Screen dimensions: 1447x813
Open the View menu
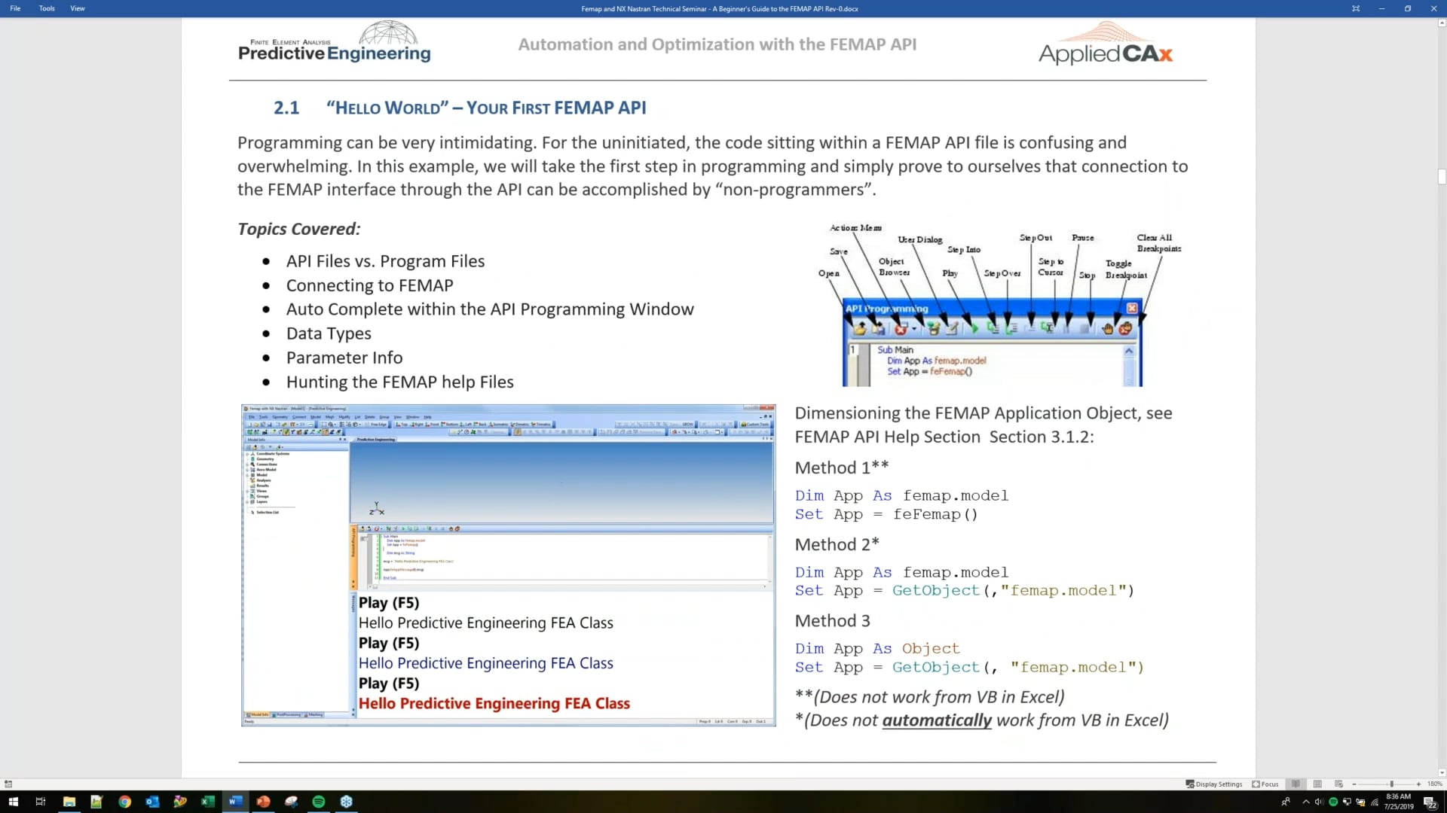pos(77,8)
